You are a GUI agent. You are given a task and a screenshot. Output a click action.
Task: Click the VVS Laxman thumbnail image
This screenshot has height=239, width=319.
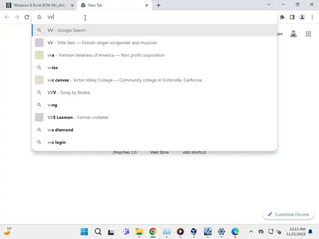(x=39, y=117)
